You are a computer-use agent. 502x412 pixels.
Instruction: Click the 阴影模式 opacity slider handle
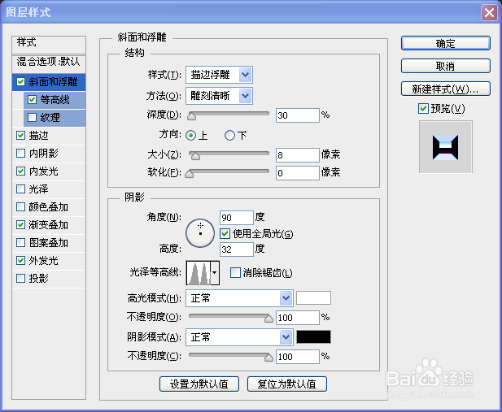(268, 358)
